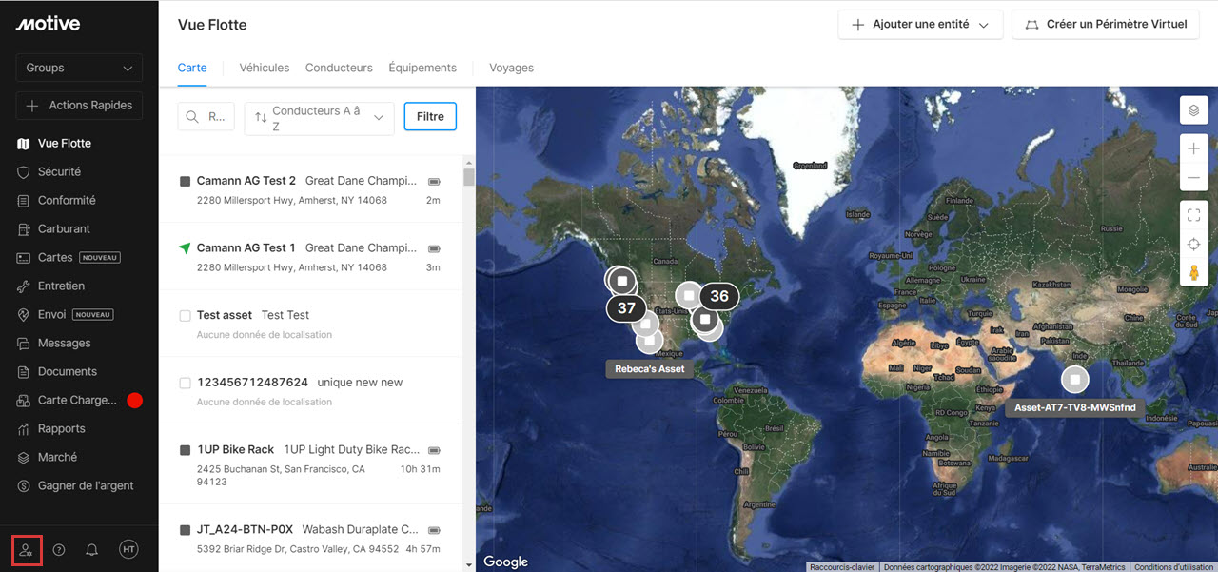This screenshot has height=572, width=1218.
Task: Zoom out on the map
Action: click(1193, 178)
